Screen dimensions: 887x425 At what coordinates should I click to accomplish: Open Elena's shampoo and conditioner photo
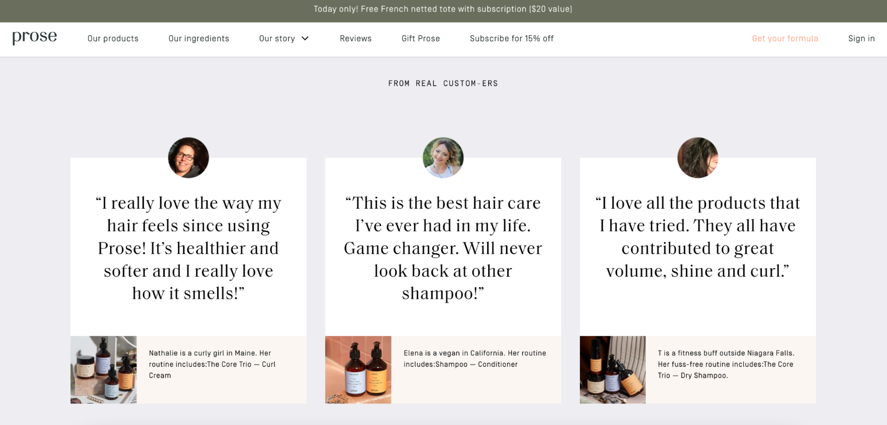(358, 370)
